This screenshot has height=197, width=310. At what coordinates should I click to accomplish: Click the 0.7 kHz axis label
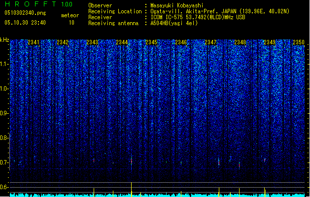point(4,163)
